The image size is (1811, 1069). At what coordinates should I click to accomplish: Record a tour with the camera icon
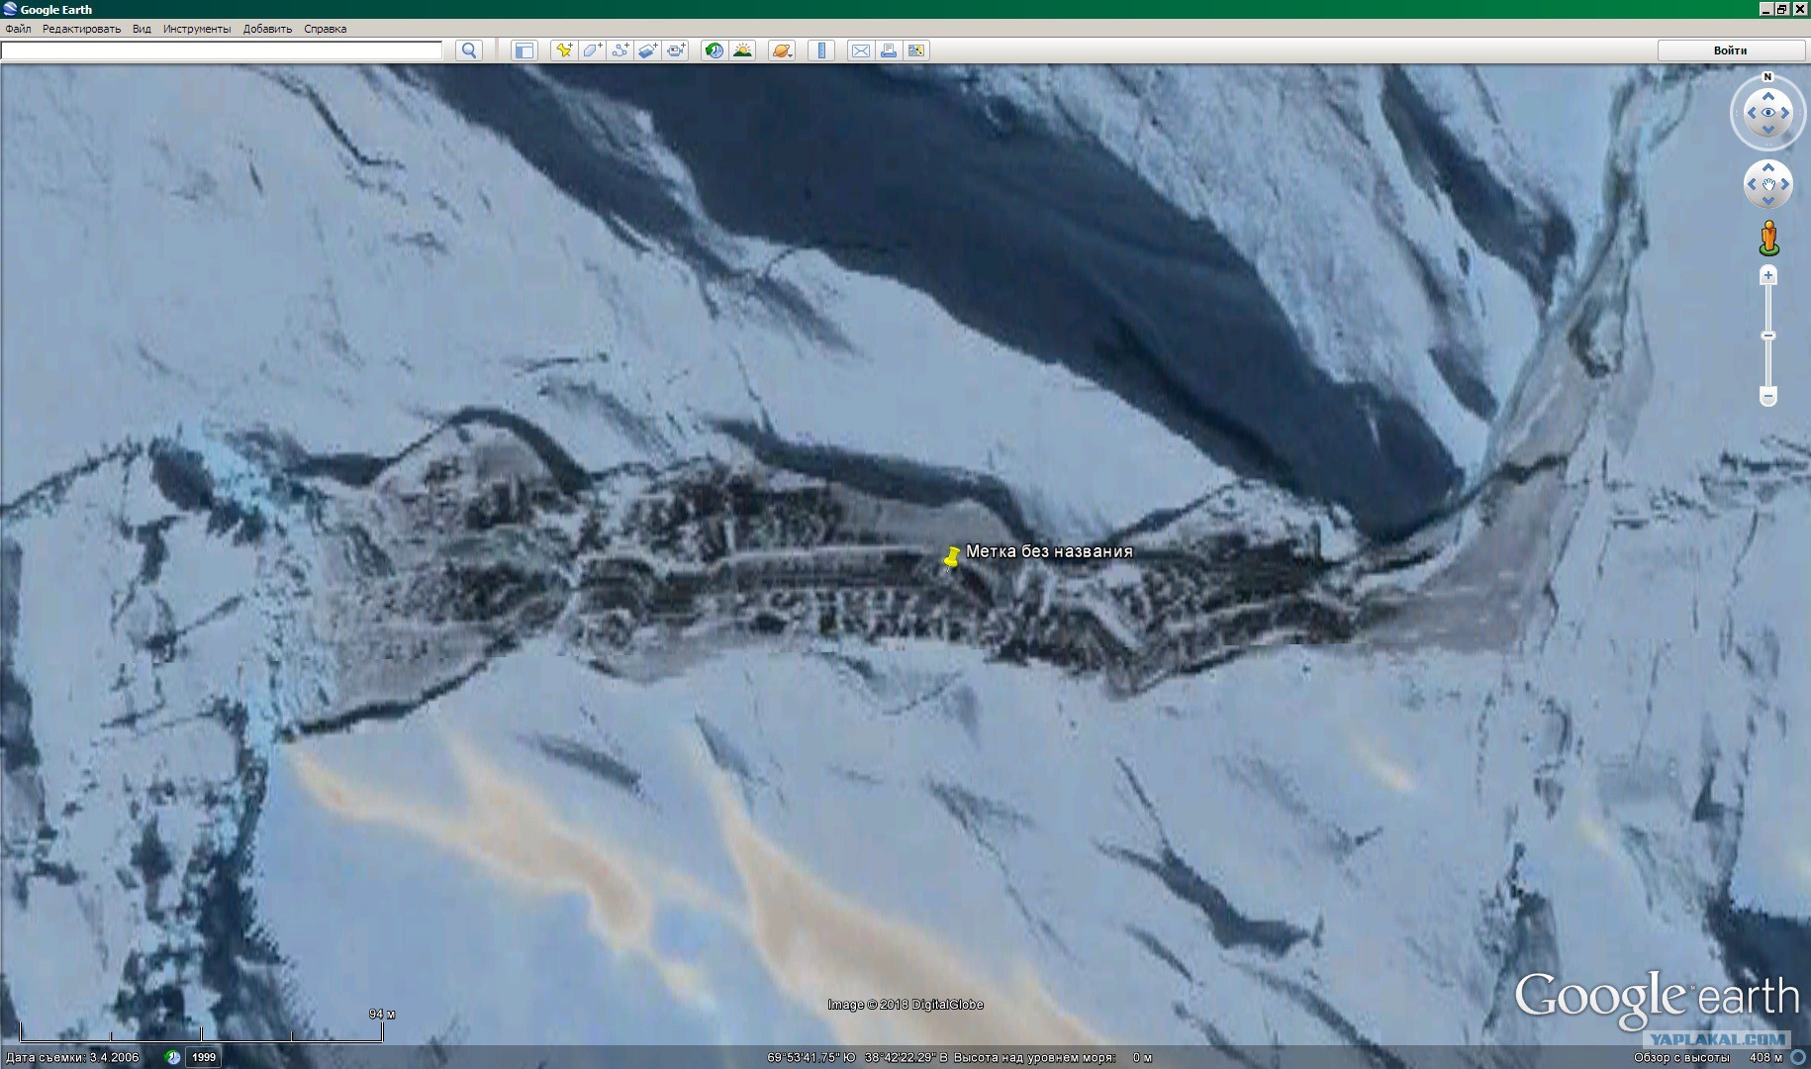click(x=676, y=50)
